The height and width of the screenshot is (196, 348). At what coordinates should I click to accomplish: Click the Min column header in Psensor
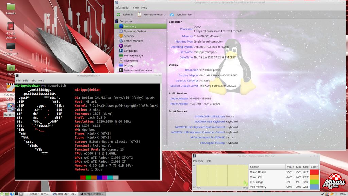(298, 167)
